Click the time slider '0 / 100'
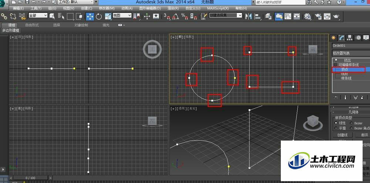The image size is (370, 183). point(30,178)
